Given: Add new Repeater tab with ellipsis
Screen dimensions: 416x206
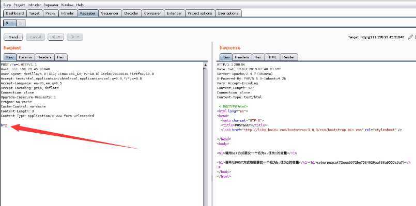Looking at the screenshot, I should point(21,23).
